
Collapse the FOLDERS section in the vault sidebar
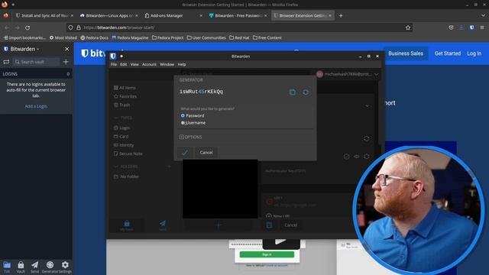pos(116,167)
